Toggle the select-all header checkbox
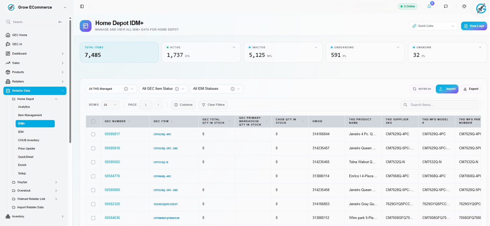 coord(93,121)
